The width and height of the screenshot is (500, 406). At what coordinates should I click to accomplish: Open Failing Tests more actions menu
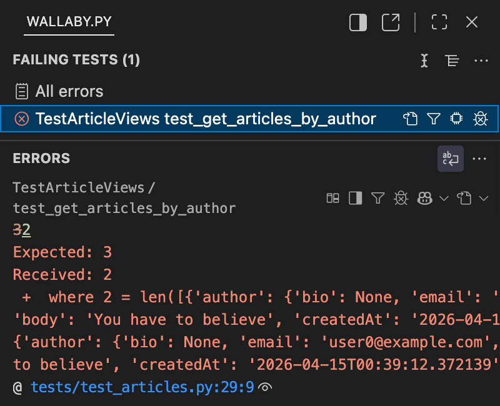pyautogui.click(x=481, y=60)
